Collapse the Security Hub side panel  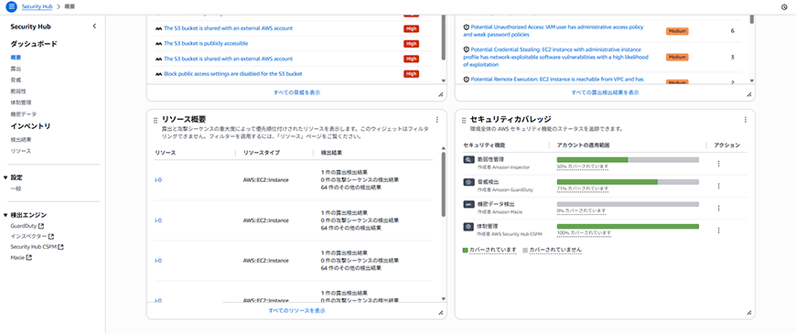point(94,27)
